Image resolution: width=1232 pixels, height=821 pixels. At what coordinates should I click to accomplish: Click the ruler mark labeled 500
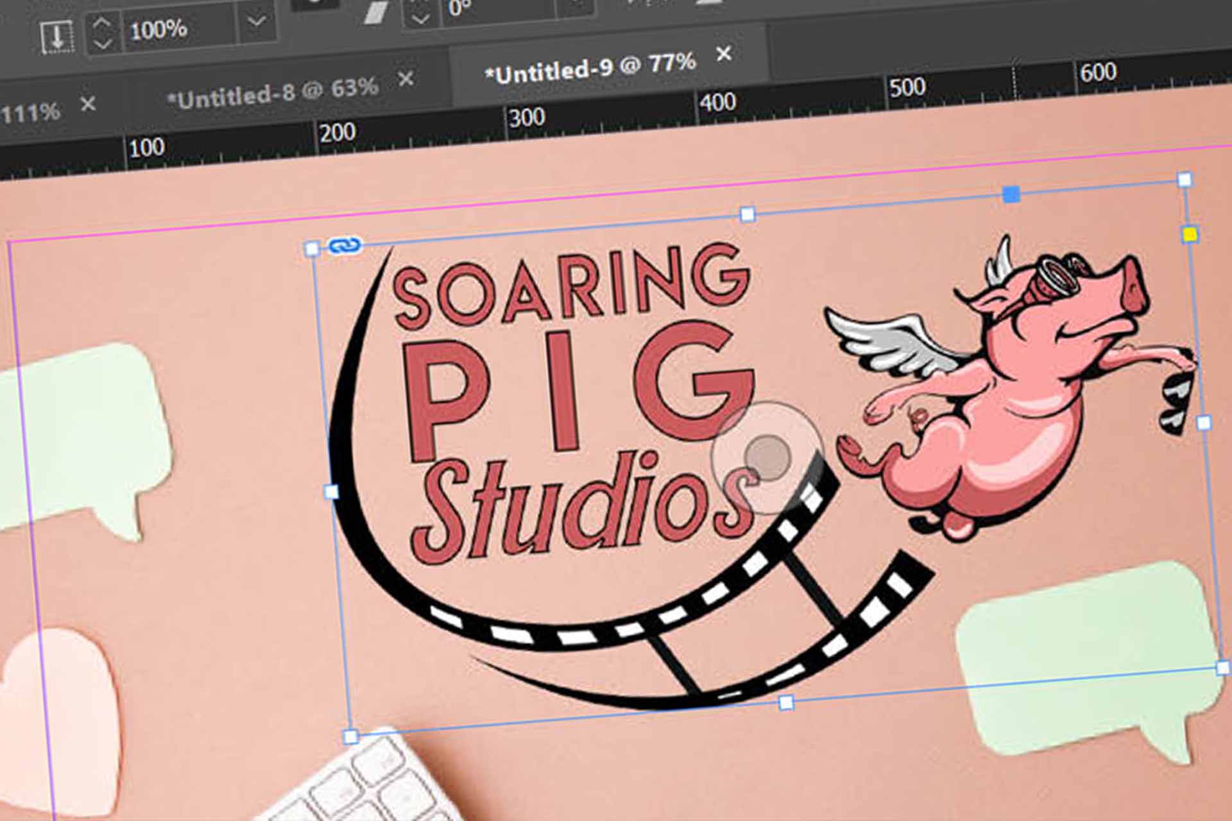pos(907,87)
